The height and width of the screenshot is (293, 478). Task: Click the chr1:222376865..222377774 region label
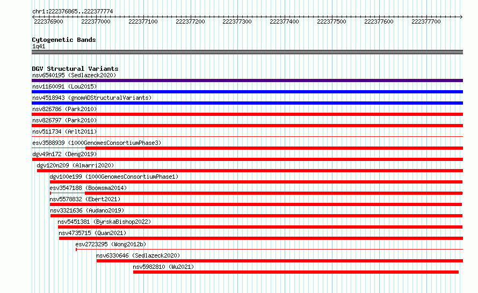tap(73, 11)
